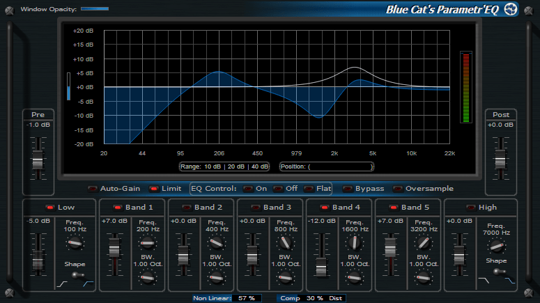
Task: Click the Band 1 Freq knob
Action: click(x=148, y=243)
